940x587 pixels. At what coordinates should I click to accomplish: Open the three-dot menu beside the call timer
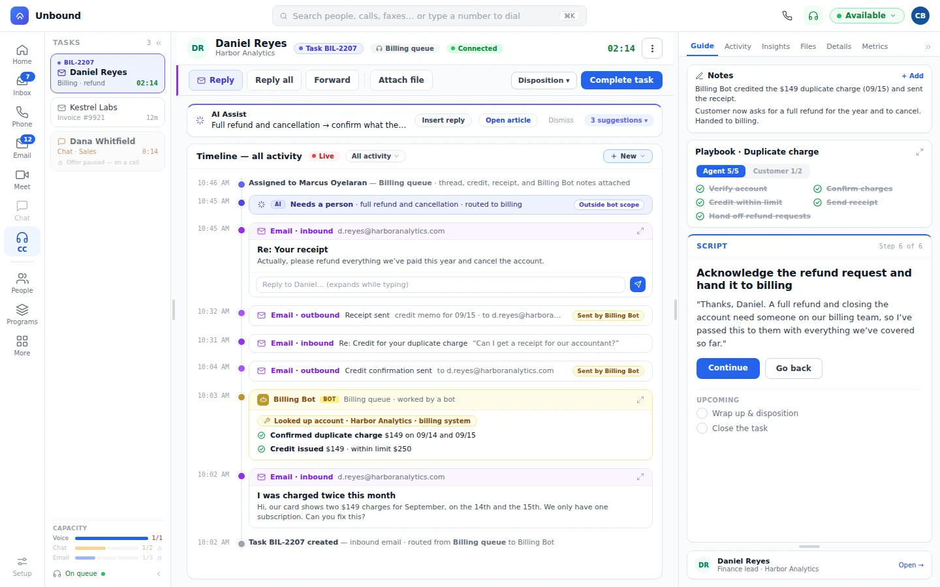652,48
